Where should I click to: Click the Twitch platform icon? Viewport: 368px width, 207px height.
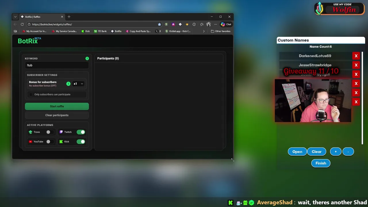[x=61, y=132]
